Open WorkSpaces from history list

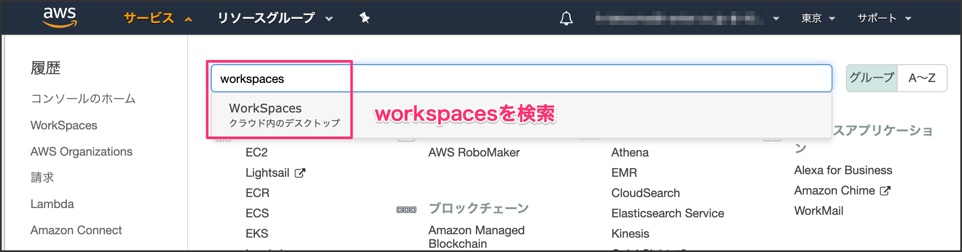64,126
